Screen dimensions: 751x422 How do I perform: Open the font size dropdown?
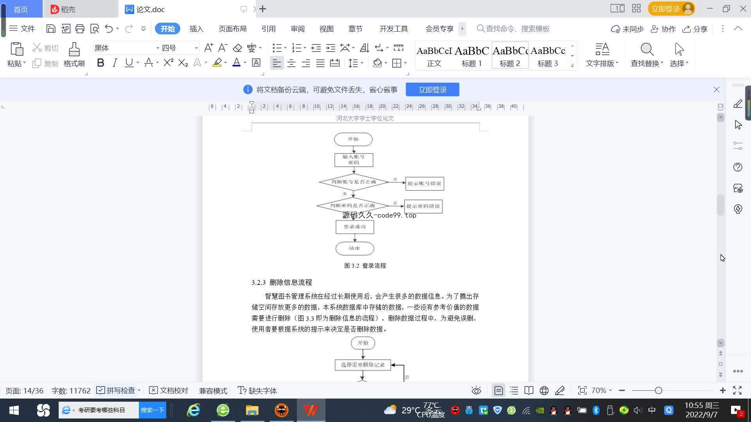point(196,48)
